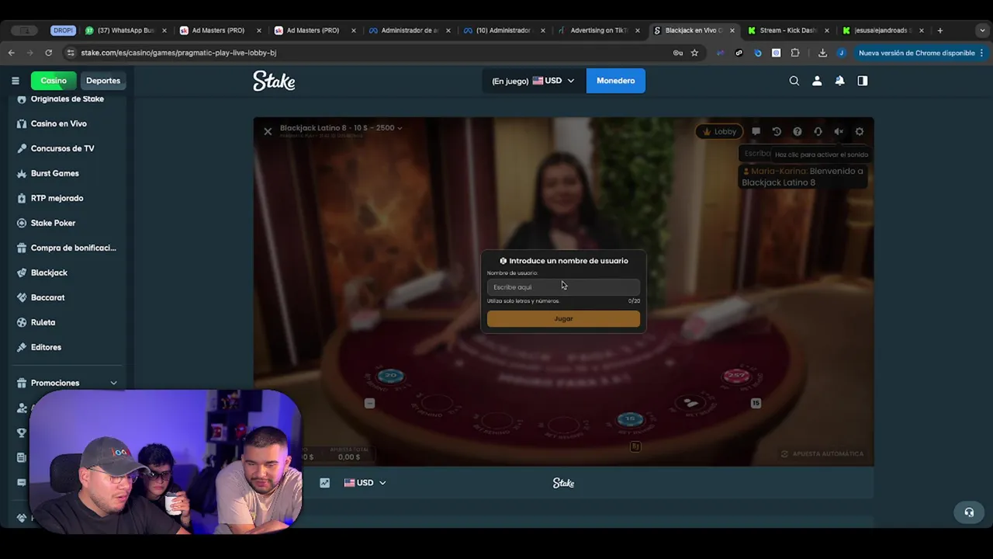Open Compra de bonificaciones

point(73,248)
